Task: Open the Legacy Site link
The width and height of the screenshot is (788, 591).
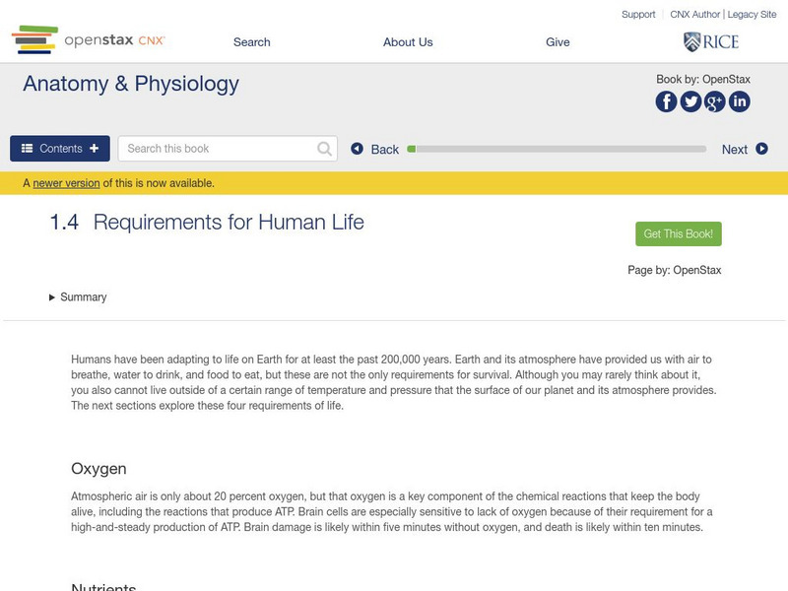Action: click(x=752, y=15)
